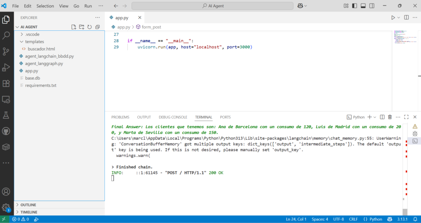Switch to the DEBUG CONSOLE tab
Image resolution: width=421 pixels, height=223 pixels.
click(173, 117)
